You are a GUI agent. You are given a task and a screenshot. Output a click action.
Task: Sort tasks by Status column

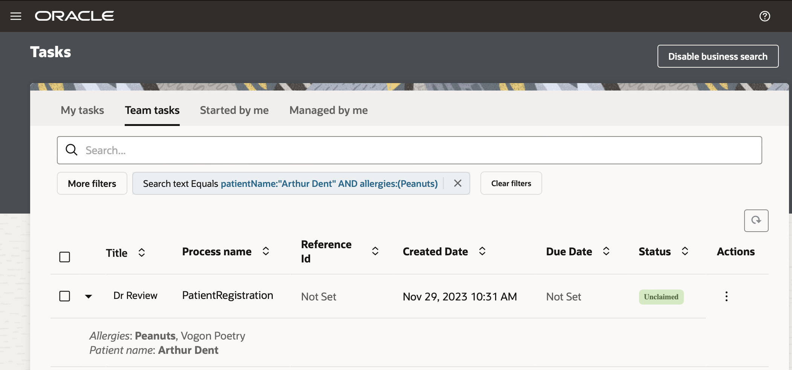(x=685, y=251)
